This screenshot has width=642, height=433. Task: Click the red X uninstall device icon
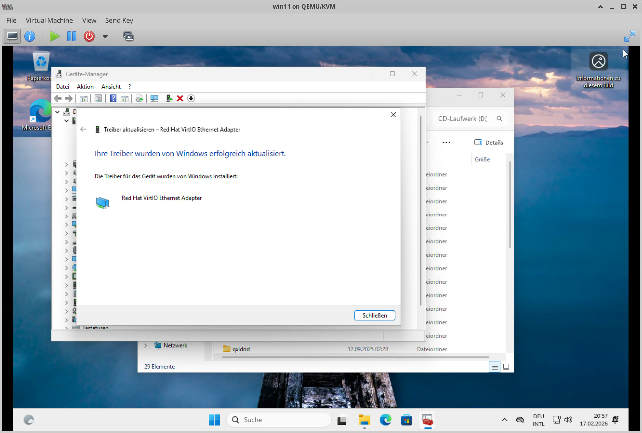tap(180, 98)
